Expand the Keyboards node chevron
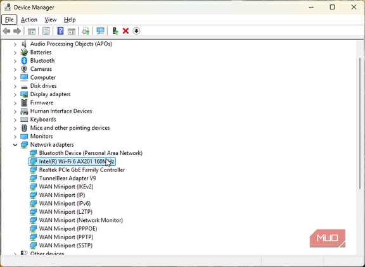 (15, 120)
